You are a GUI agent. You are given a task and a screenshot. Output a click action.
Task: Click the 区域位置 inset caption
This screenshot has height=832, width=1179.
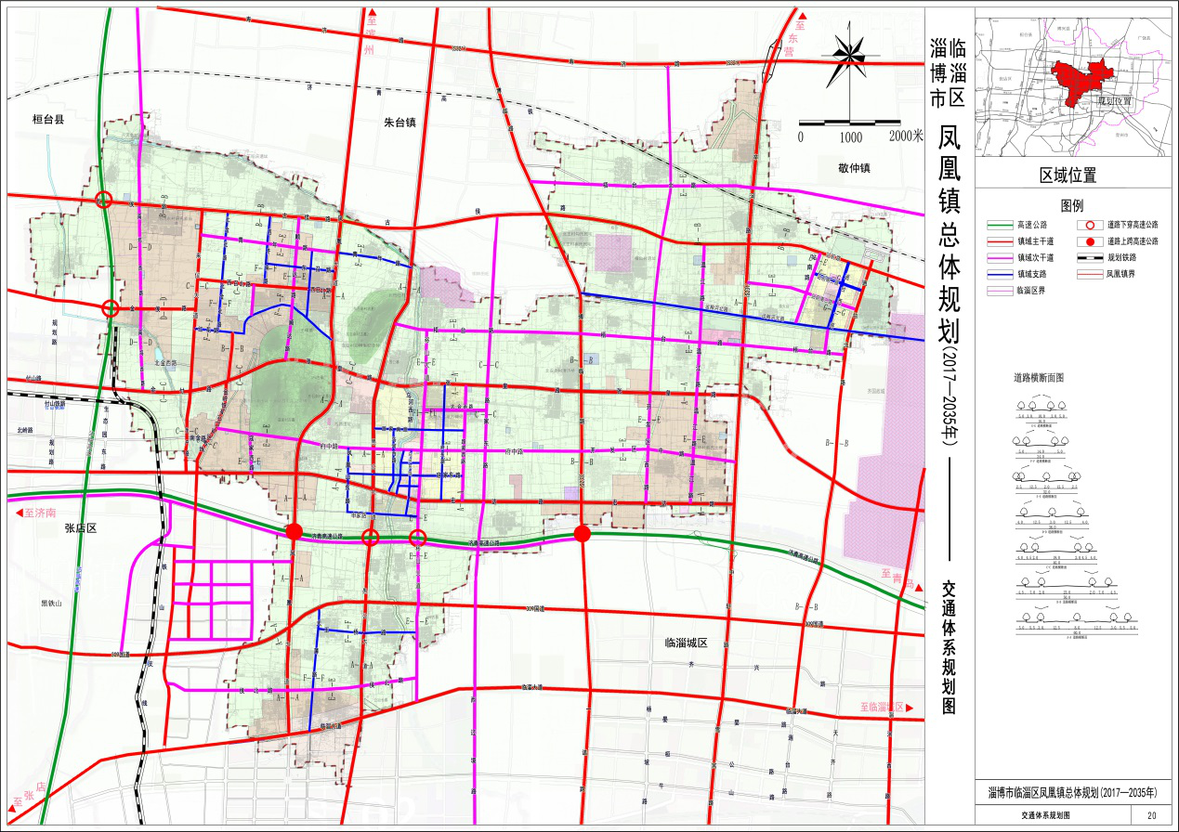coord(1068,175)
